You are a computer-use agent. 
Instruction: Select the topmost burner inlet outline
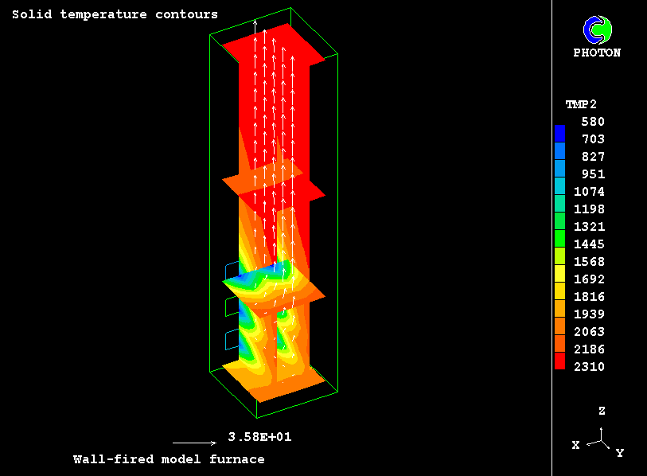231,271
